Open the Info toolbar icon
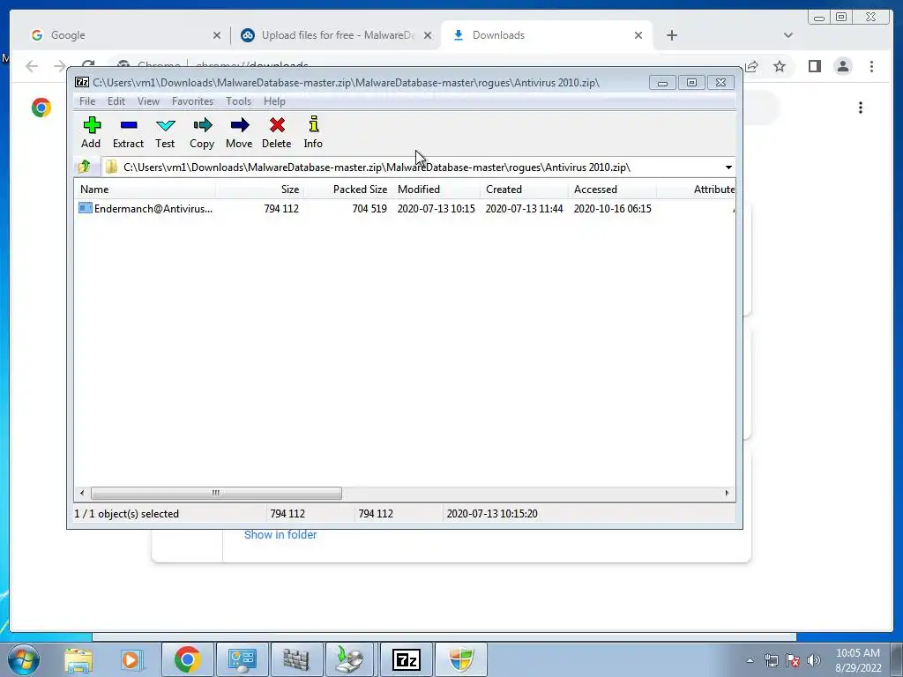 point(313,132)
